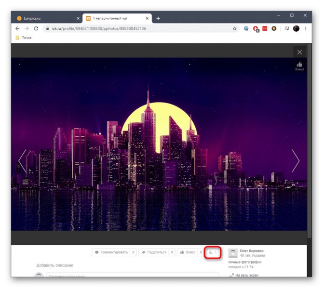Open the media control playlist icon
Viewport: 323px width, 288px height.
286,28
